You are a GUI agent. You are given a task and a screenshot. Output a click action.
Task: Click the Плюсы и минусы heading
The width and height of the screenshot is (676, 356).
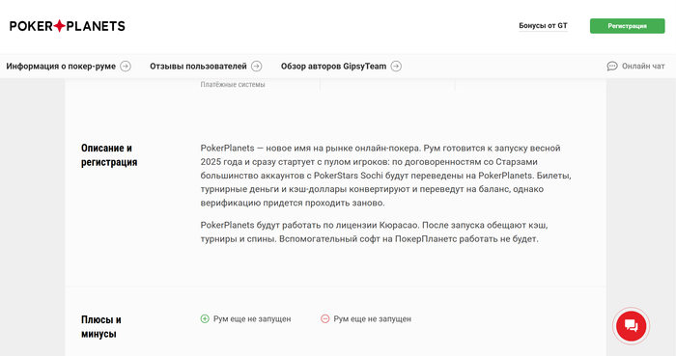pyautogui.click(x=101, y=327)
